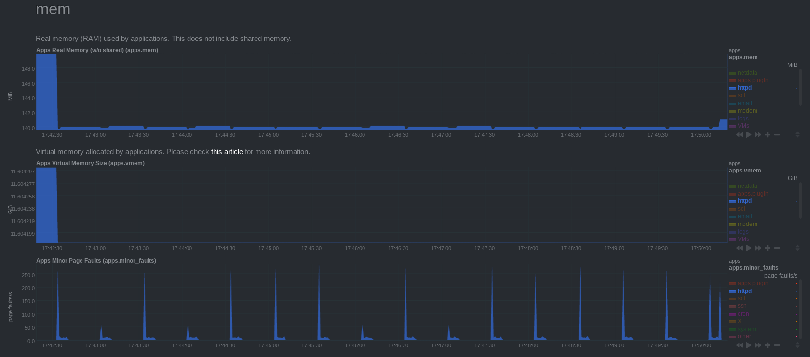This screenshot has width=810, height=357.
Task: Pan the apps.vmem chart right with fast-forward icon
Action: [x=758, y=248]
